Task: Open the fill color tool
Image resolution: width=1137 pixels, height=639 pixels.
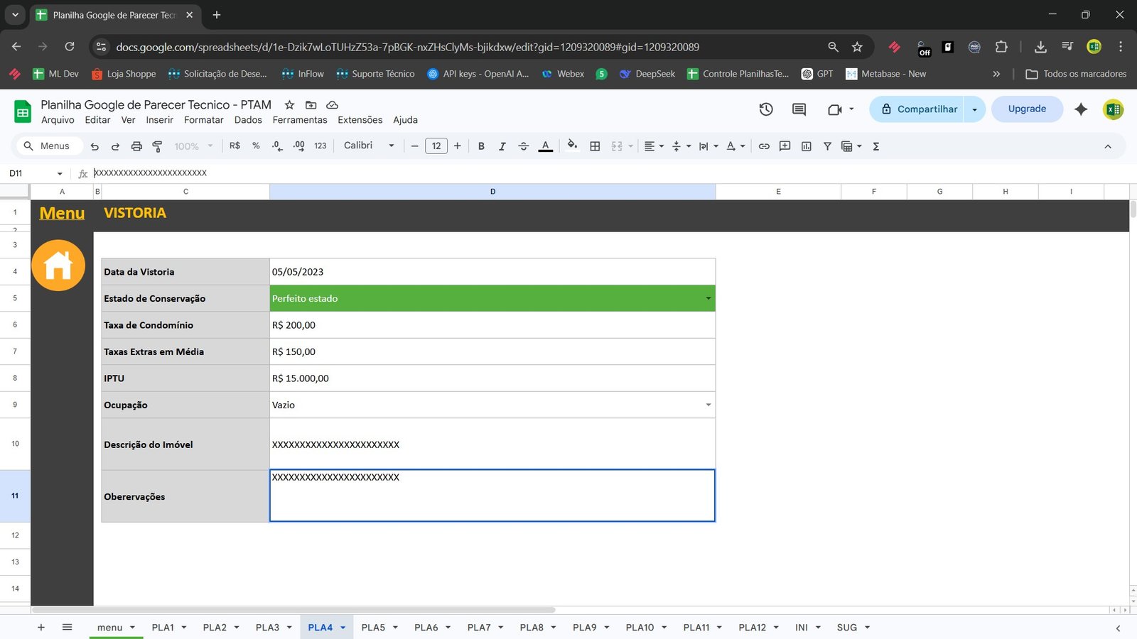Action: (573, 146)
